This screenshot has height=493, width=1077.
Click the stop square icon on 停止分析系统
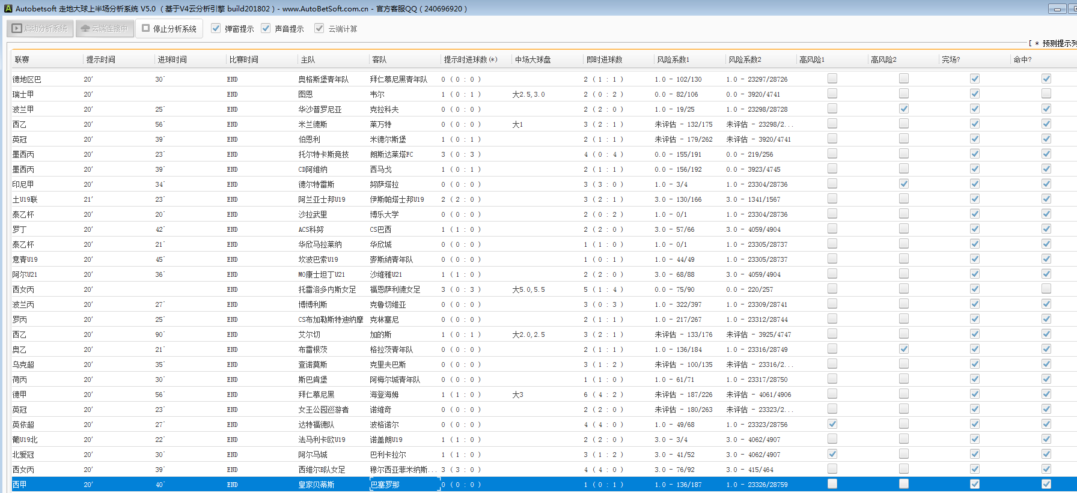pos(145,28)
